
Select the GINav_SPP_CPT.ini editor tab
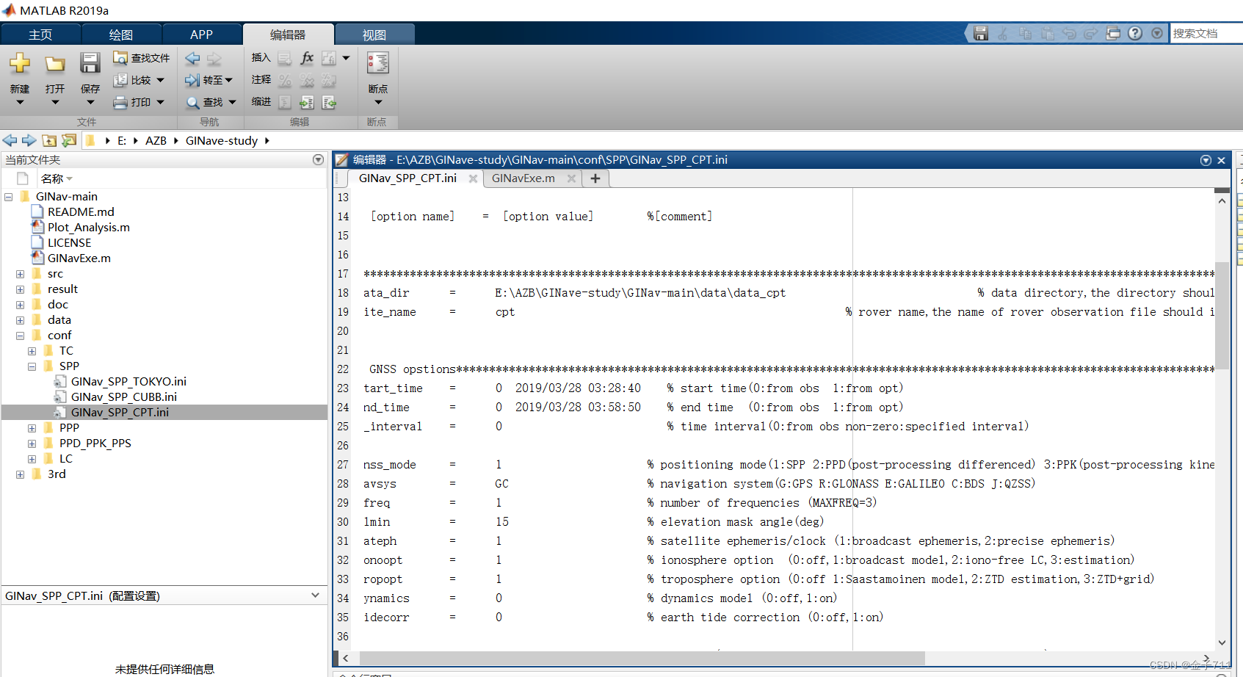click(x=407, y=178)
